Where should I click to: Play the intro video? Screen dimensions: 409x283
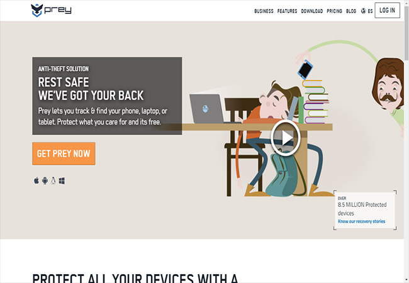(286, 138)
